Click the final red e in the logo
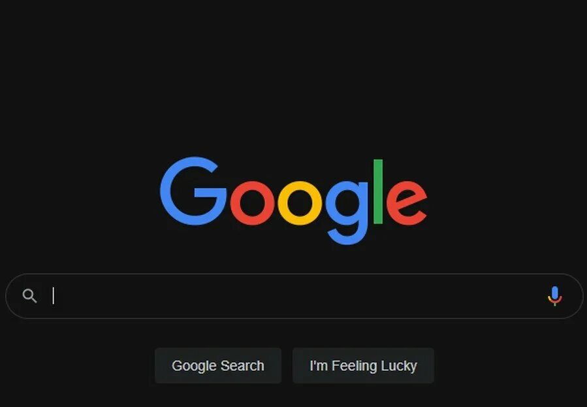This screenshot has width=587, height=407. click(407, 203)
